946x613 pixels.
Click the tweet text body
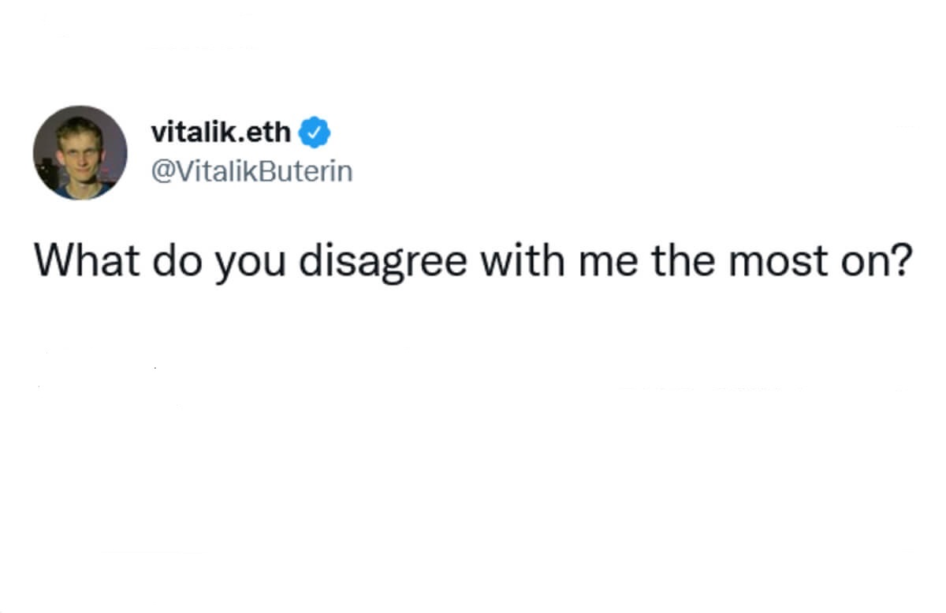click(x=473, y=260)
